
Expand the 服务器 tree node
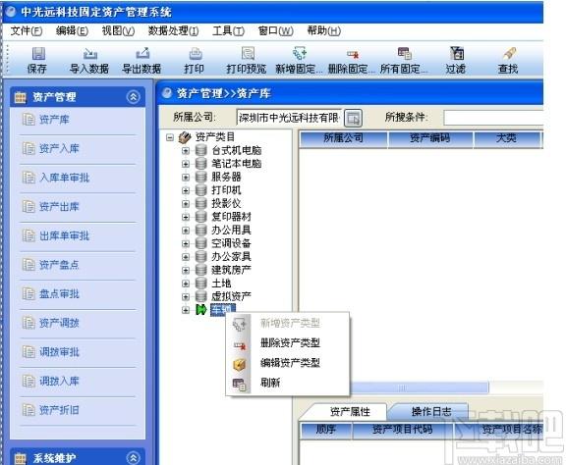186,178
